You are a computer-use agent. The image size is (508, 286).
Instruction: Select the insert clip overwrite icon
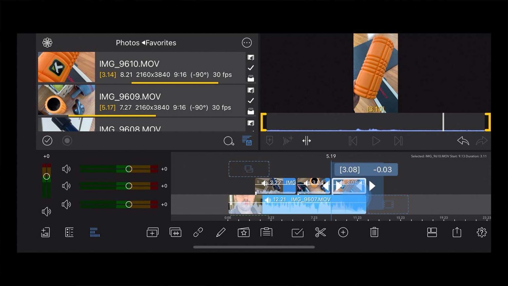[x=175, y=232]
